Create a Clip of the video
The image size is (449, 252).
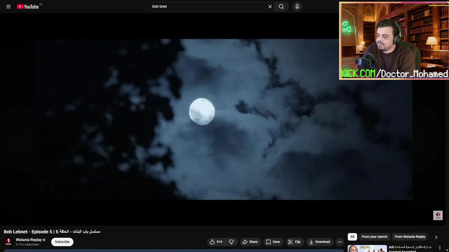pos(294,242)
